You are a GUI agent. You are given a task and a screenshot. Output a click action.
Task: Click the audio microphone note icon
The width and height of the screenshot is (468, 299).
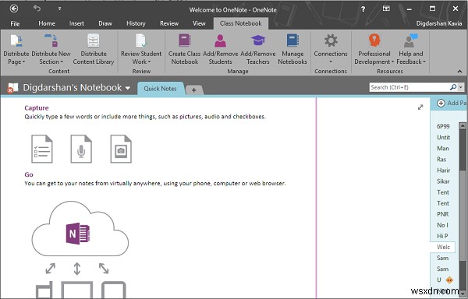coord(81,149)
